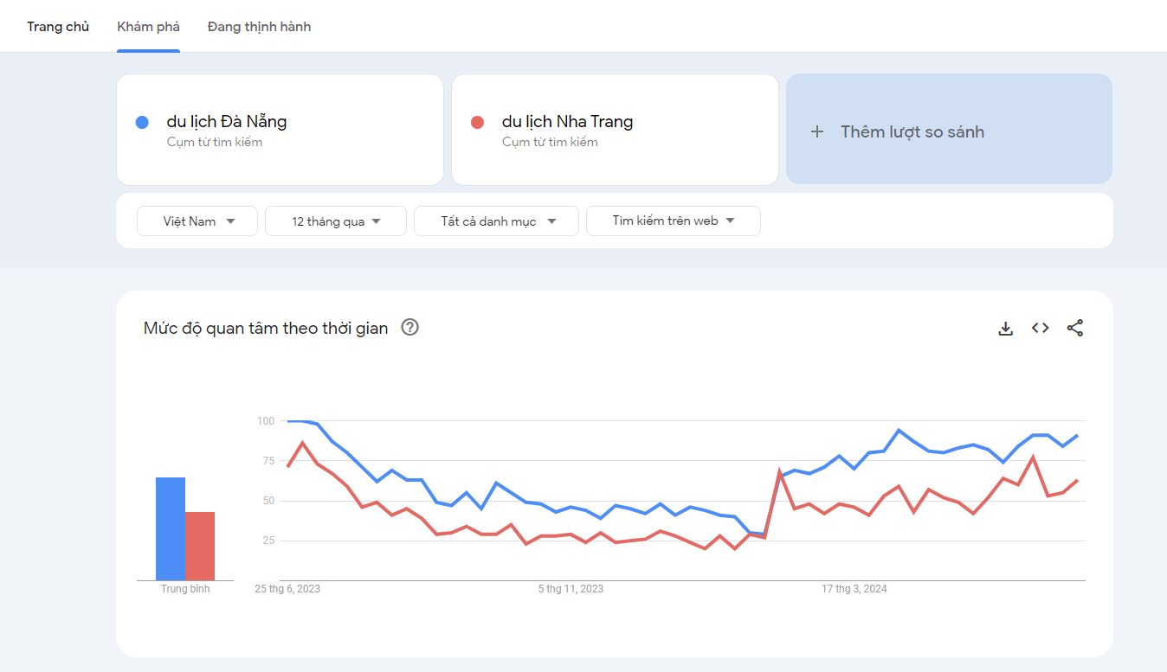Screen dimensions: 1167x672
Task: Edit the du lịch Nha Trang search term
Action: [567, 122]
